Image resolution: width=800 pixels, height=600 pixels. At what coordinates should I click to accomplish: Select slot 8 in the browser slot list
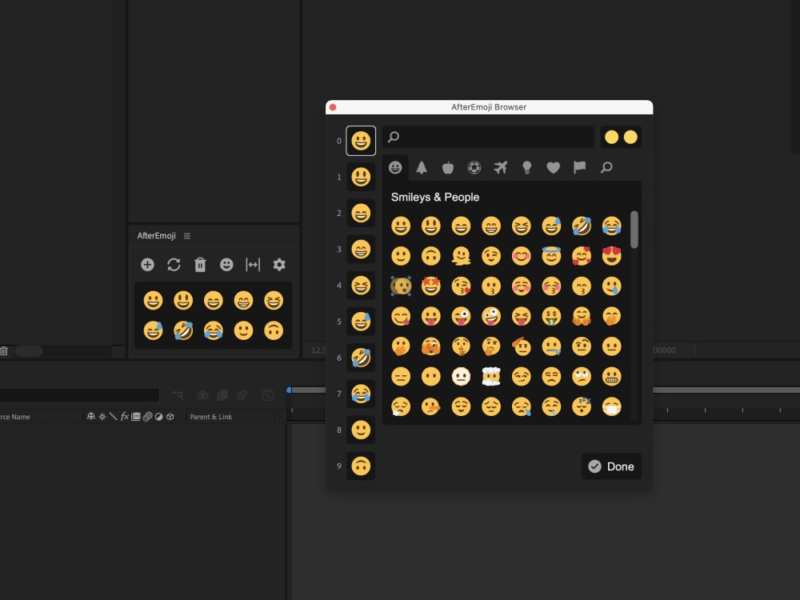click(361, 430)
